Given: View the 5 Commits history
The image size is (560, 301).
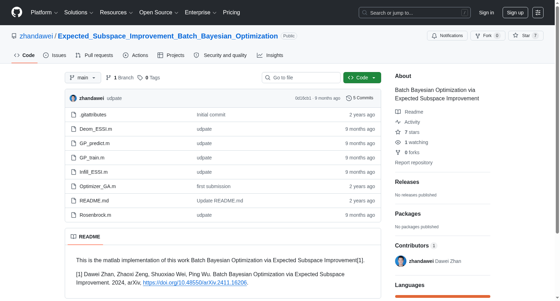Looking at the screenshot, I should pyautogui.click(x=360, y=98).
